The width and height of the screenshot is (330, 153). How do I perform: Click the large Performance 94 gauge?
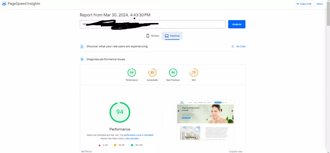pyautogui.click(x=120, y=112)
